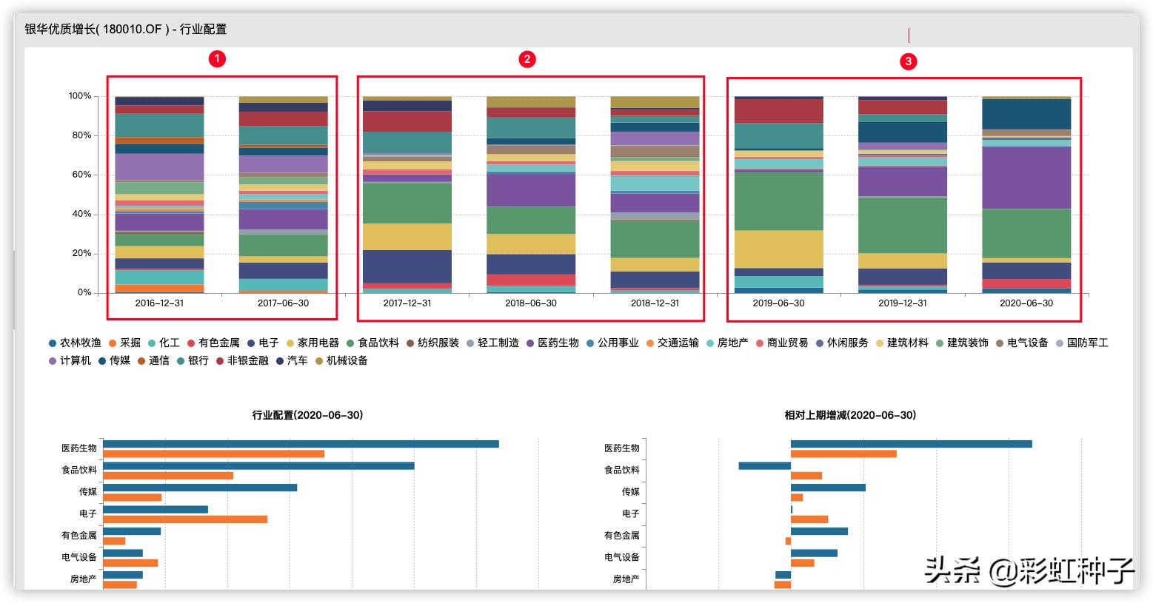Click the 相对上期增减(2020-06-30) chart title
The height and width of the screenshot is (603, 1153).
tap(850, 415)
